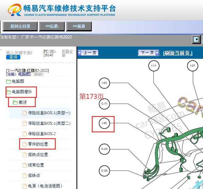The width and height of the screenshot is (203, 189).
Task: Click document icon beside 零件的位置
Action: click(x=25, y=144)
